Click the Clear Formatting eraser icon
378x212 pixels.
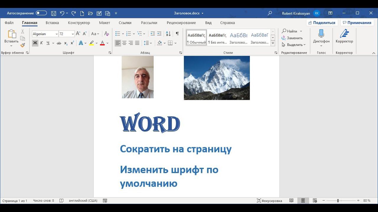tap(107, 34)
